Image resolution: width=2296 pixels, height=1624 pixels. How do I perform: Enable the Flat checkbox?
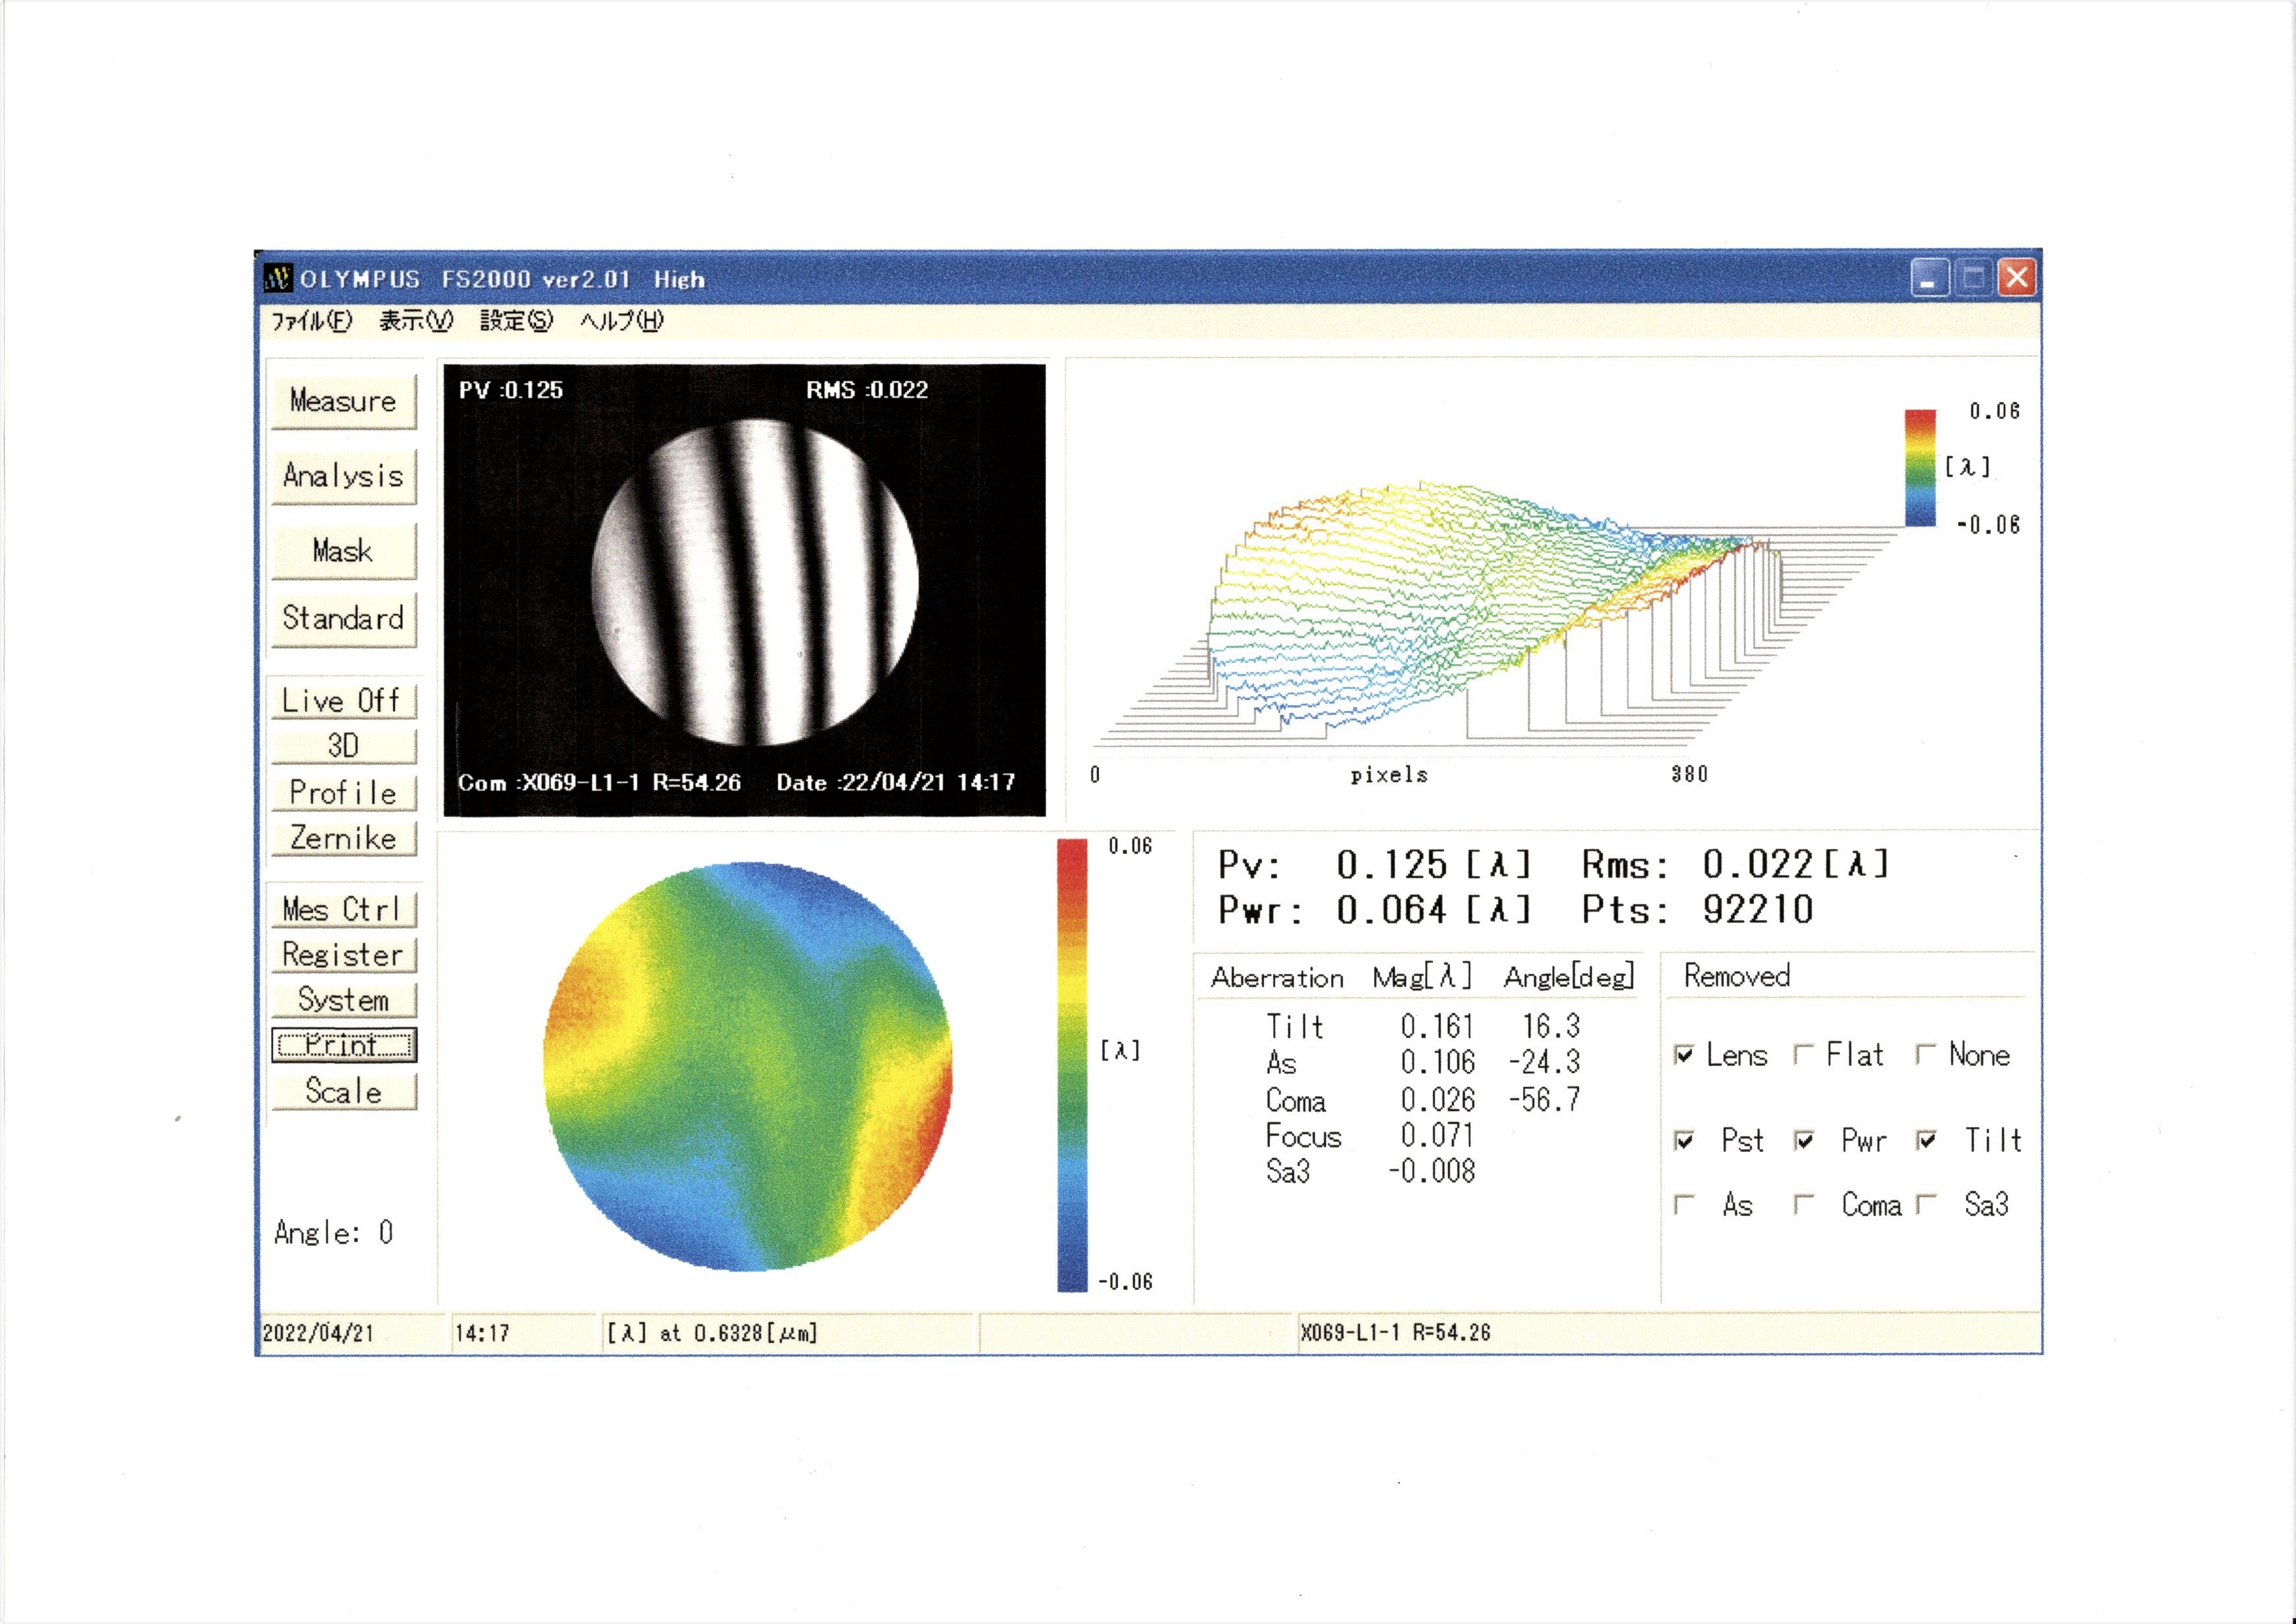(1804, 1055)
